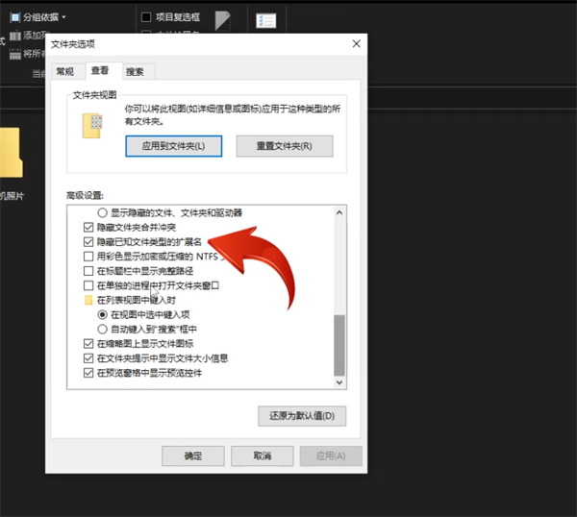Click the yellow folder on the left
577x517 pixels.
pyautogui.click(x=12, y=154)
